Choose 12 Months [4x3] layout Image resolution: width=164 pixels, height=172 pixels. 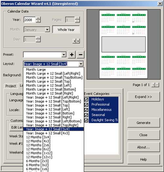pos(53,141)
